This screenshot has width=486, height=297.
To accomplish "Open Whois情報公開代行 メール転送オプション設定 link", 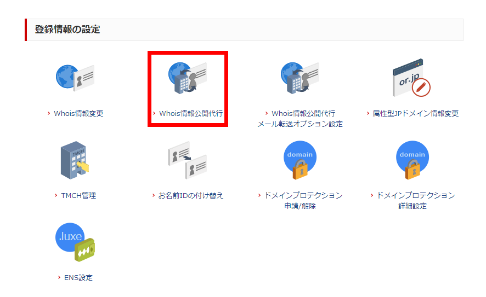I will click(300, 119).
